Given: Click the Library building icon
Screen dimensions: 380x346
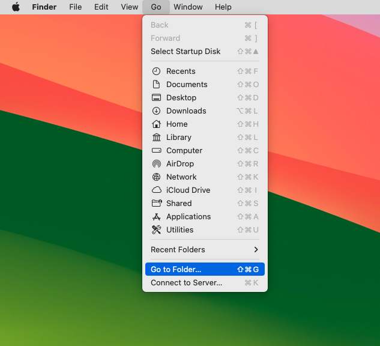Looking at the screenshot, I should click(x=156, y=137).
